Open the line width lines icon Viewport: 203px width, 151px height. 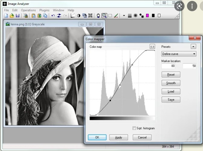coord(129,16)
